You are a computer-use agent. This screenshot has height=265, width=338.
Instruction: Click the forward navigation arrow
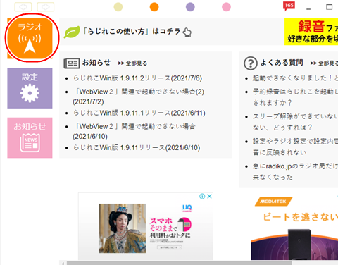[46, 7]
